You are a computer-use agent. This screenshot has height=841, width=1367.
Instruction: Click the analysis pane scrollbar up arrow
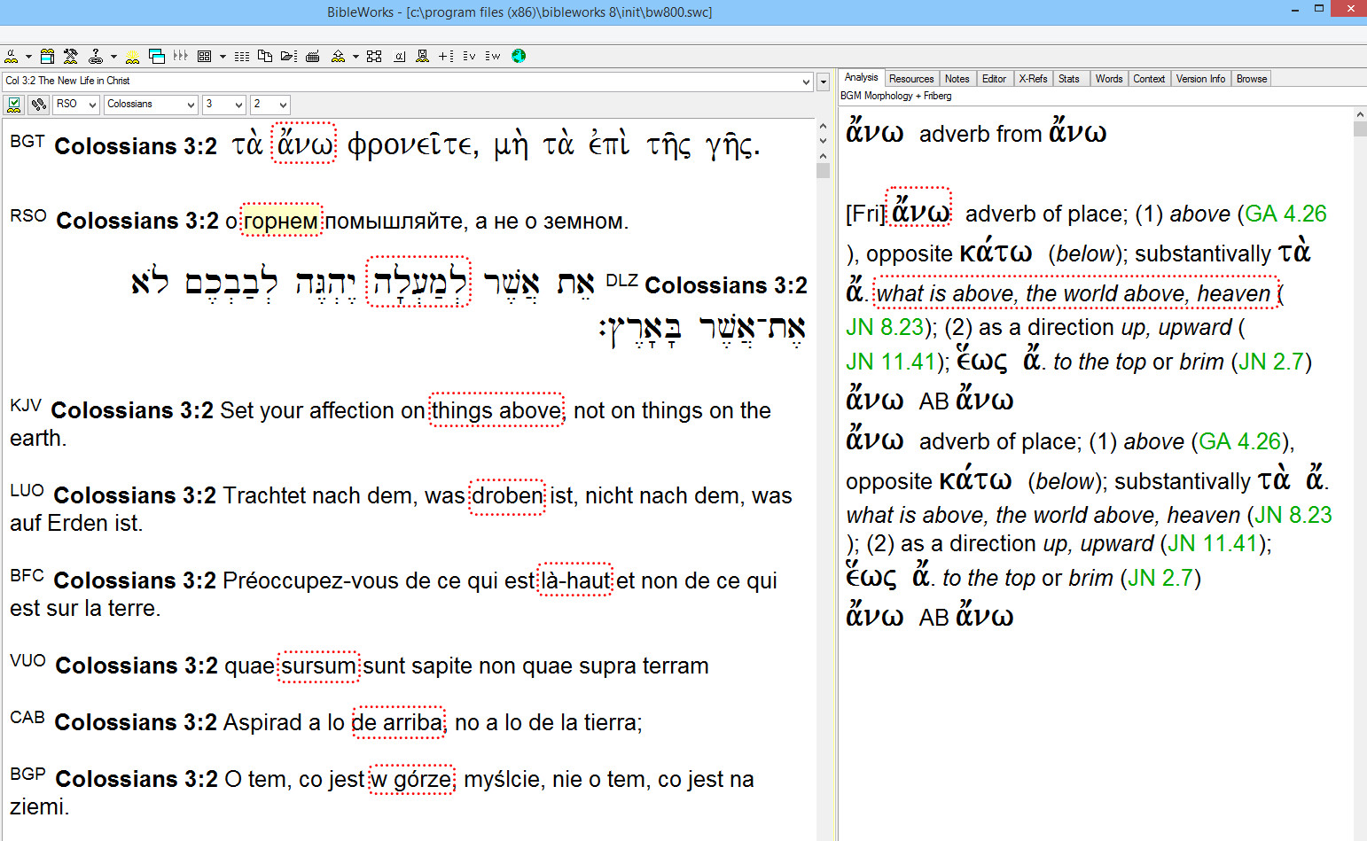click(1360, 115)
